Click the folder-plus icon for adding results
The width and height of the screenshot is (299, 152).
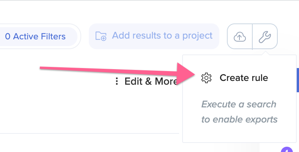coord(101,36)
